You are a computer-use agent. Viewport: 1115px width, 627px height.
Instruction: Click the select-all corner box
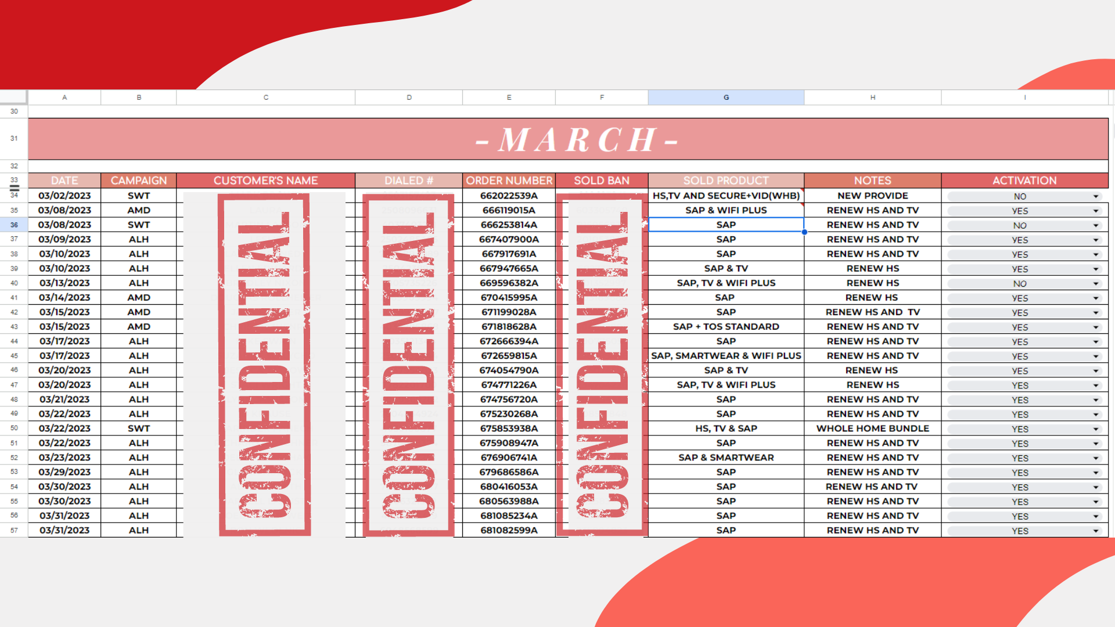(13, 96)
